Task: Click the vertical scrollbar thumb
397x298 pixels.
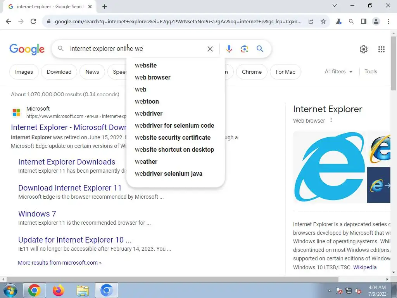Action: pos(394,63)
